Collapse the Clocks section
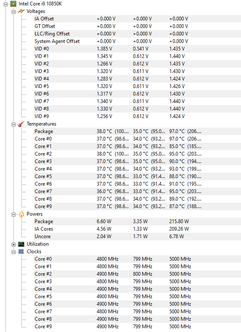Image resolution: width=241 pixels, height=332 pixels. pyautogui.click(x=13, y=252)
